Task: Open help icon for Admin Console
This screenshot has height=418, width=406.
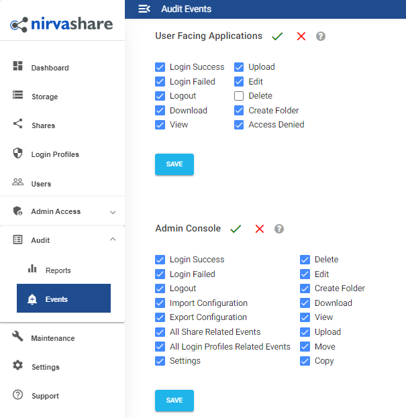Action: (279, 229)
